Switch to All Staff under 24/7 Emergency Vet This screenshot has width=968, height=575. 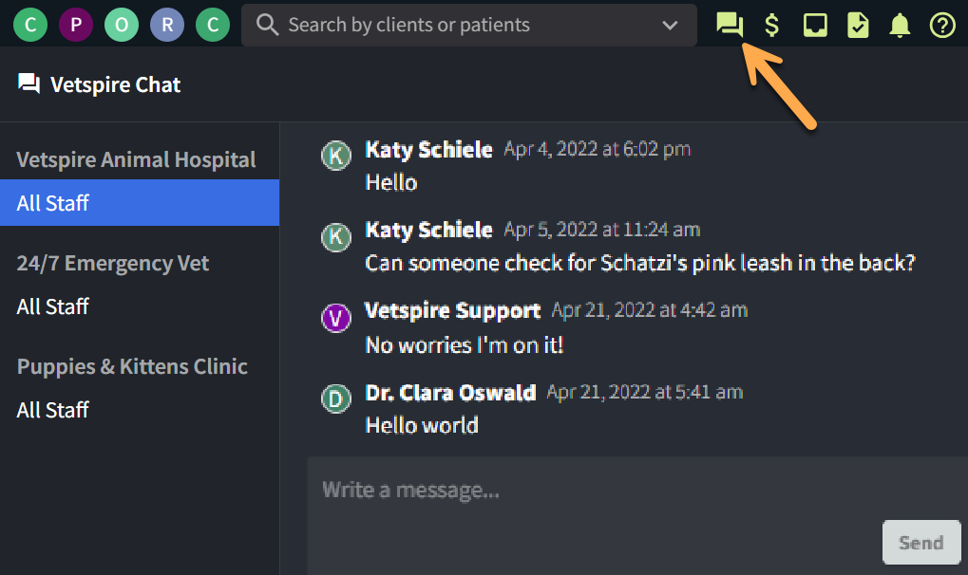click(53, 306)
